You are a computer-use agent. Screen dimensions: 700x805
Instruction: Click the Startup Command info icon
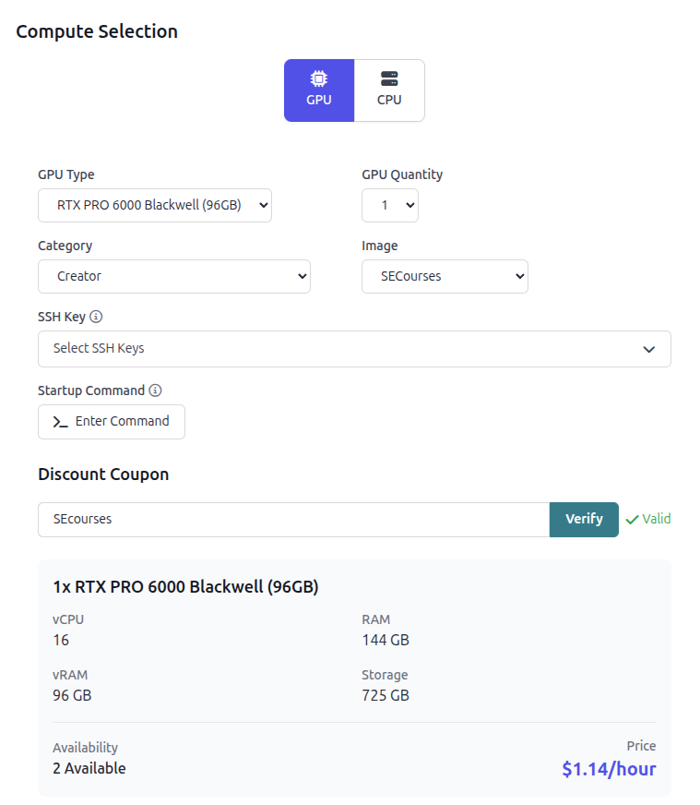[x=155, y=390]
